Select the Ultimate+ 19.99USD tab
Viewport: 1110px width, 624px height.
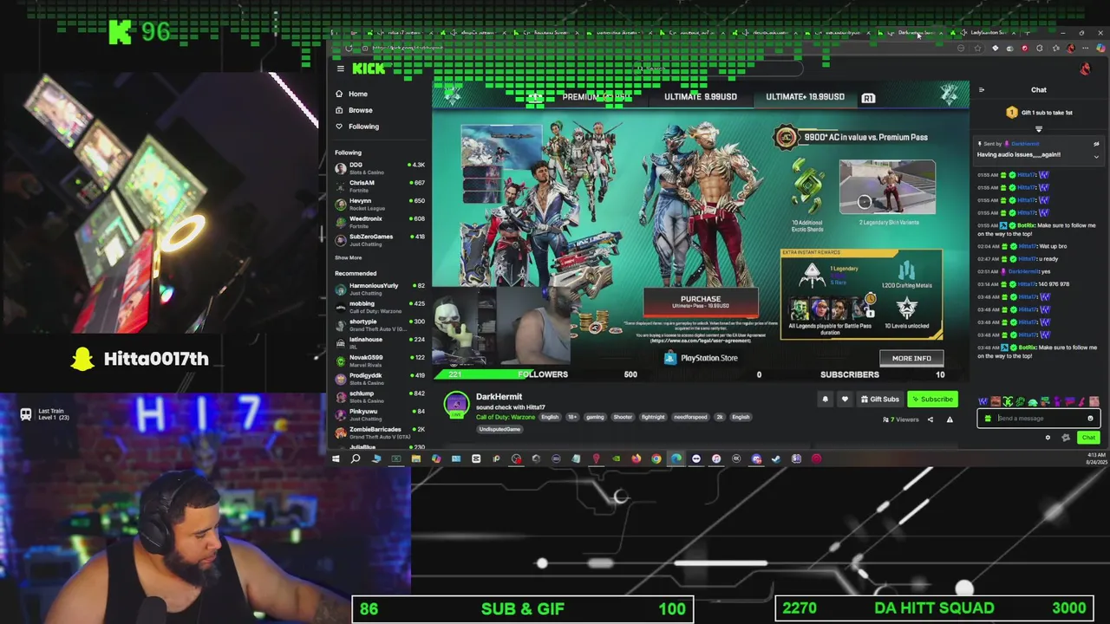click(x=805, y=97)
